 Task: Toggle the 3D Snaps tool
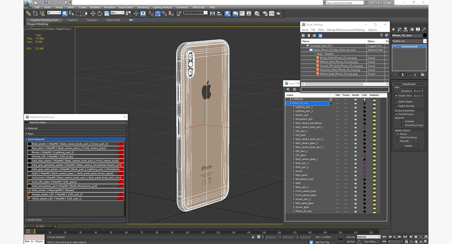click(151, 13)
